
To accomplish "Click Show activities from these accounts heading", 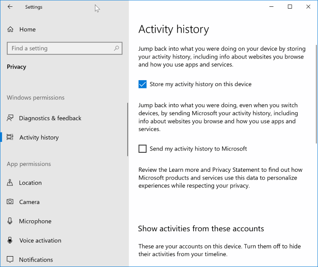I will 201,228.
